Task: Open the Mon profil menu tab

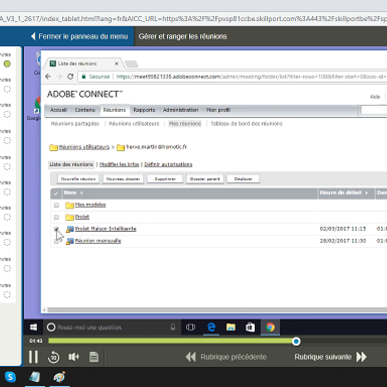Action: (218, 110)
